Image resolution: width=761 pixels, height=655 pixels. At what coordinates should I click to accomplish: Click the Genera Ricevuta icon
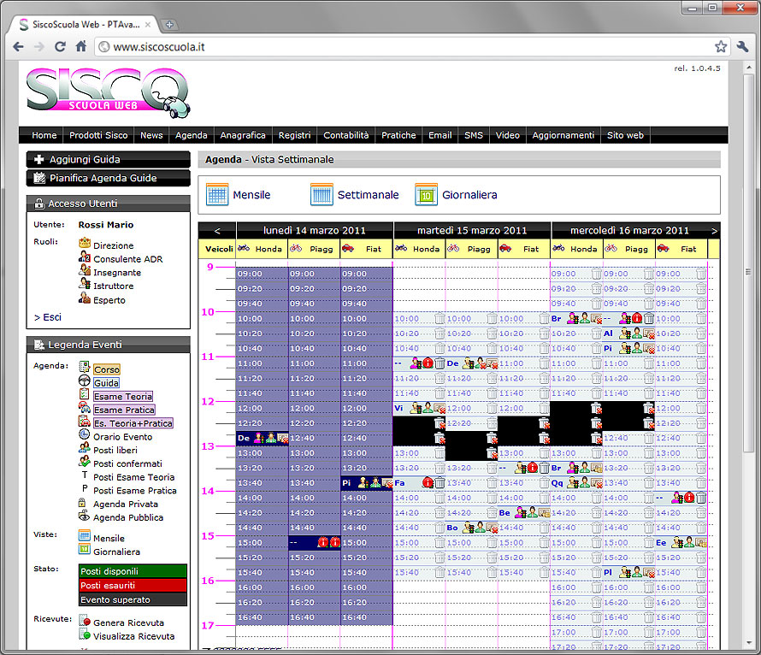pos(85,623)
